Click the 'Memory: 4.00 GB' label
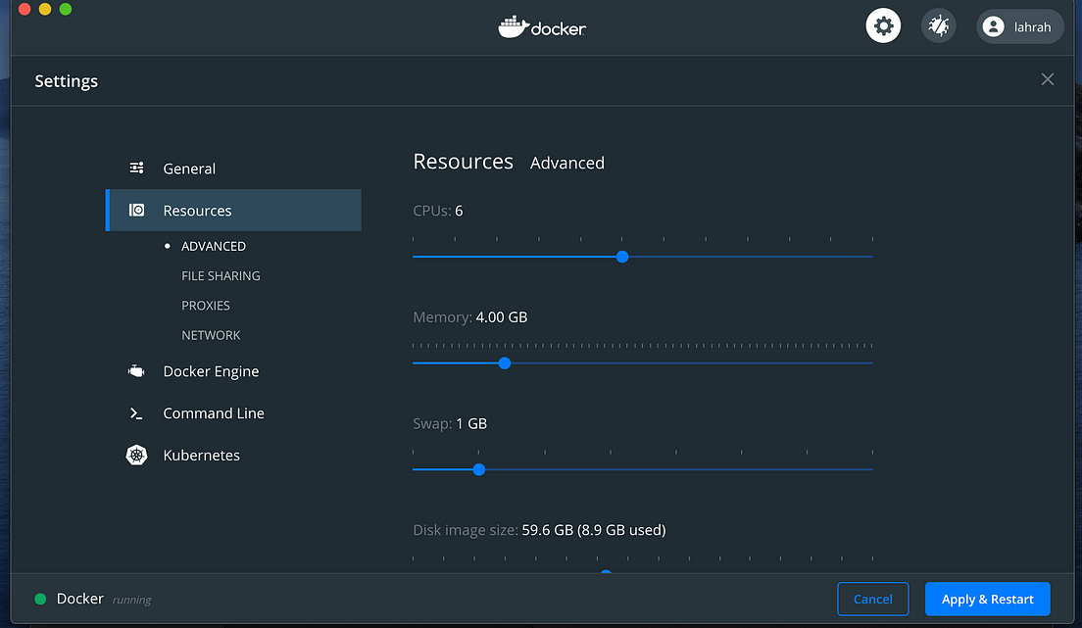 [x=469, y=317]
